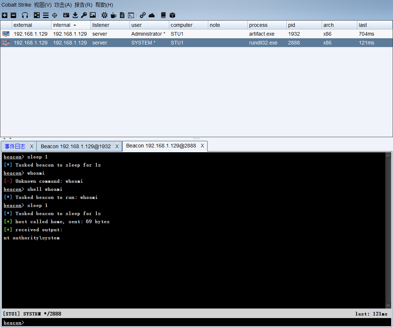393x328 pixels.
Task: Click the beacon command input field
Action: 196,323
